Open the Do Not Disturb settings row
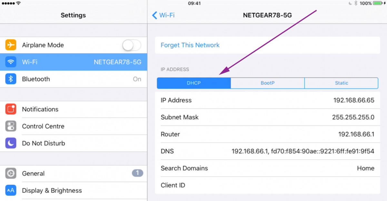387x201 pixels. point(74,143)
